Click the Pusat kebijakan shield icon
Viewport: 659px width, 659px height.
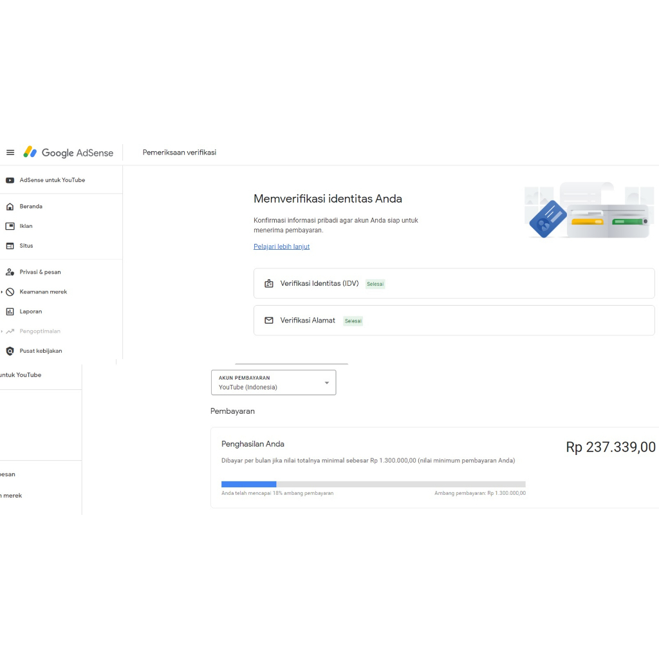click(x=10, y=351)
